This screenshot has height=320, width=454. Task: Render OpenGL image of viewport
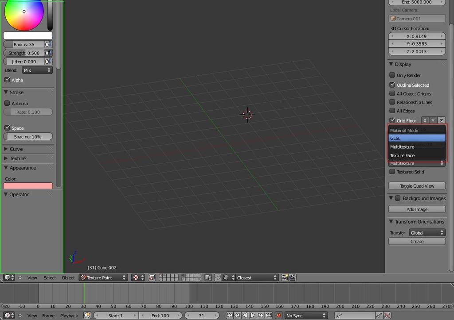point(285,278)
